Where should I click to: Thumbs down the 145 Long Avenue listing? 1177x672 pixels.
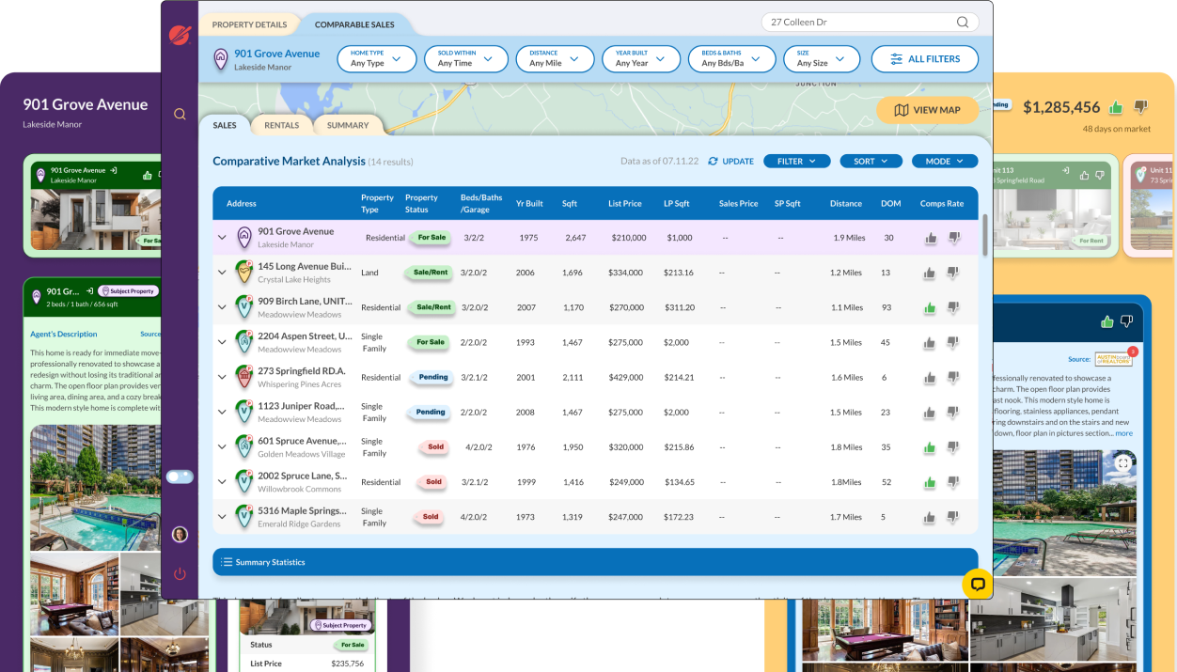click(952, 273)
